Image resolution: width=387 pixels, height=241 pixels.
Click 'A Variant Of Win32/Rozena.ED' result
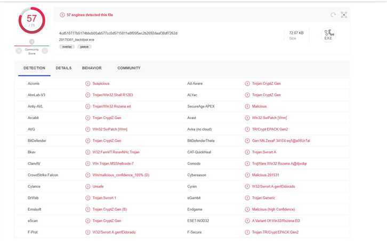276,221
